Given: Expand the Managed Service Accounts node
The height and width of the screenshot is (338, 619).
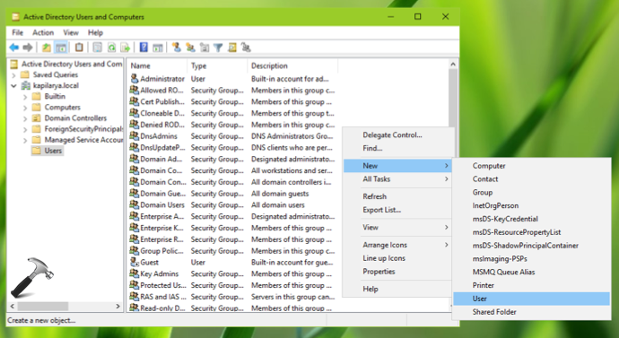Looking at the screenshot, I should click(25, 140).
